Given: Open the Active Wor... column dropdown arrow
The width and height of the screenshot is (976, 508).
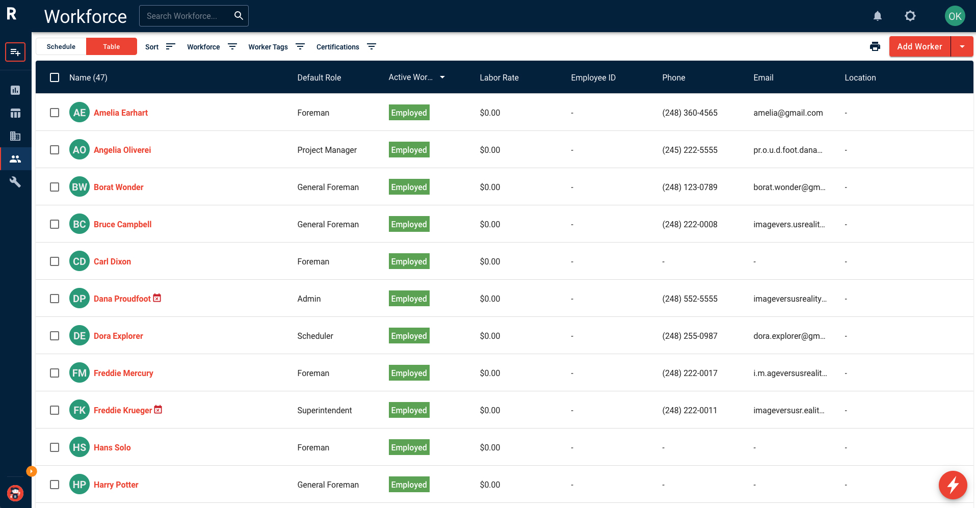Looking at the screenshot, I should point(442,77).
